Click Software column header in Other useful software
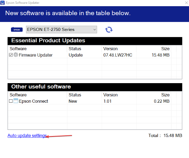Image resolution: width=189 pixels, height=158 pixels. [x=18, y=95]
